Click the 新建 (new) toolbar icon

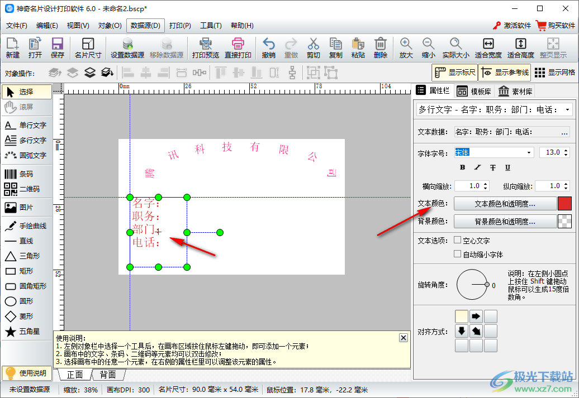tap(12, 48)
